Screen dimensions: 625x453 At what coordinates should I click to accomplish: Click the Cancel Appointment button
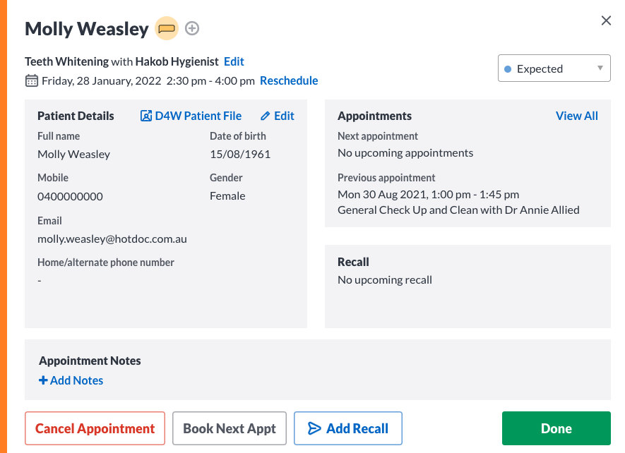(x=95, y=428)
